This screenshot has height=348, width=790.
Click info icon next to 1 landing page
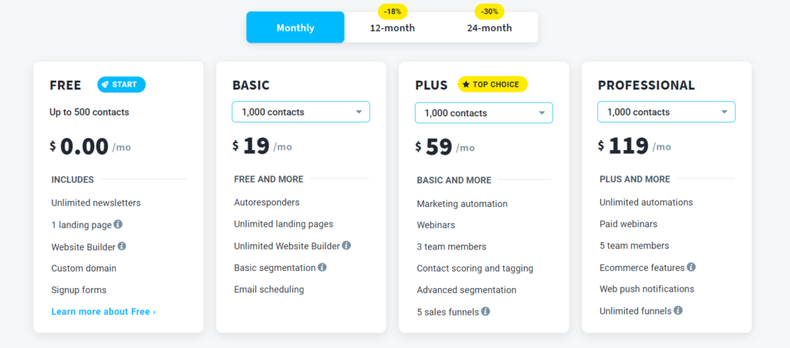pos(118,225)
